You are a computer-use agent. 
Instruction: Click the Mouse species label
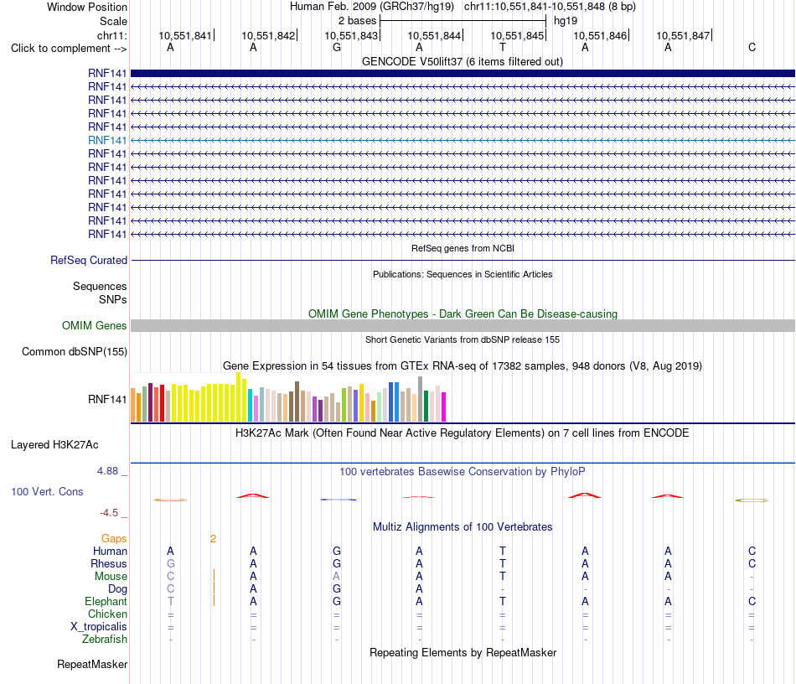click(111, 577)
